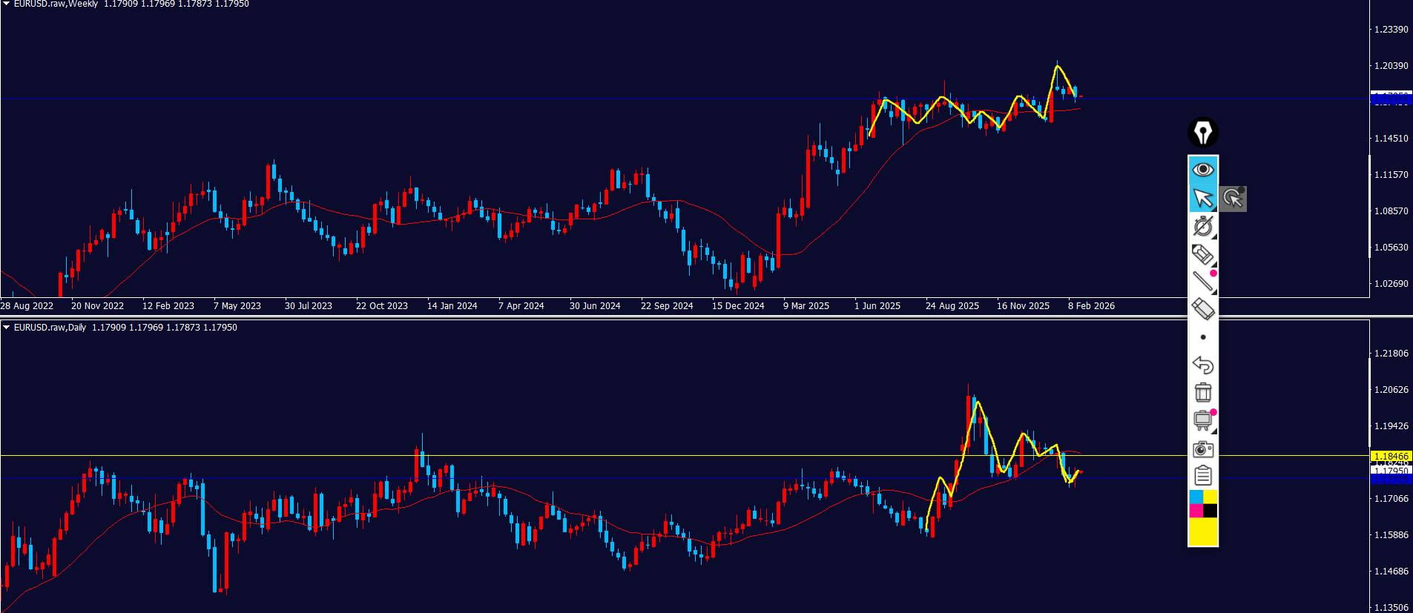Image resolution: width=1413 pixels, height=613 pixels.
Task: Pick the cyan color swatch
Action: click(1196, 497)
